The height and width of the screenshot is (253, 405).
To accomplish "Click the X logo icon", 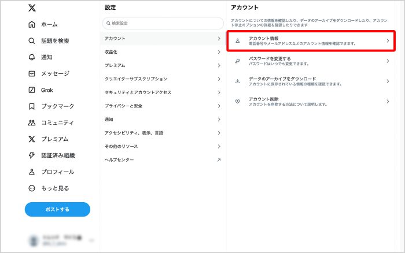I will coord(32,8).
